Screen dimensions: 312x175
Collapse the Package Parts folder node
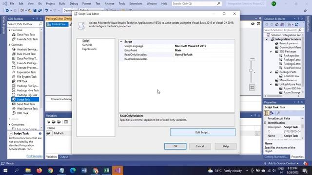click(271, 72)
